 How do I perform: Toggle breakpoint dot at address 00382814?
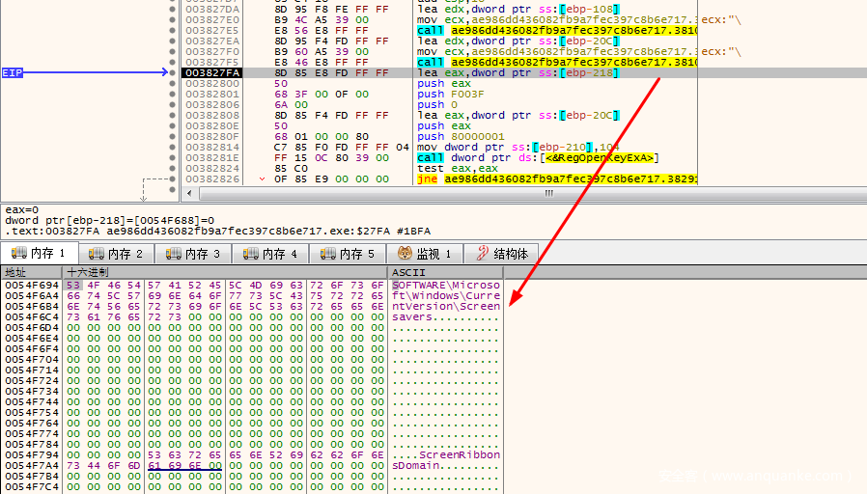(x=172, y=147)
